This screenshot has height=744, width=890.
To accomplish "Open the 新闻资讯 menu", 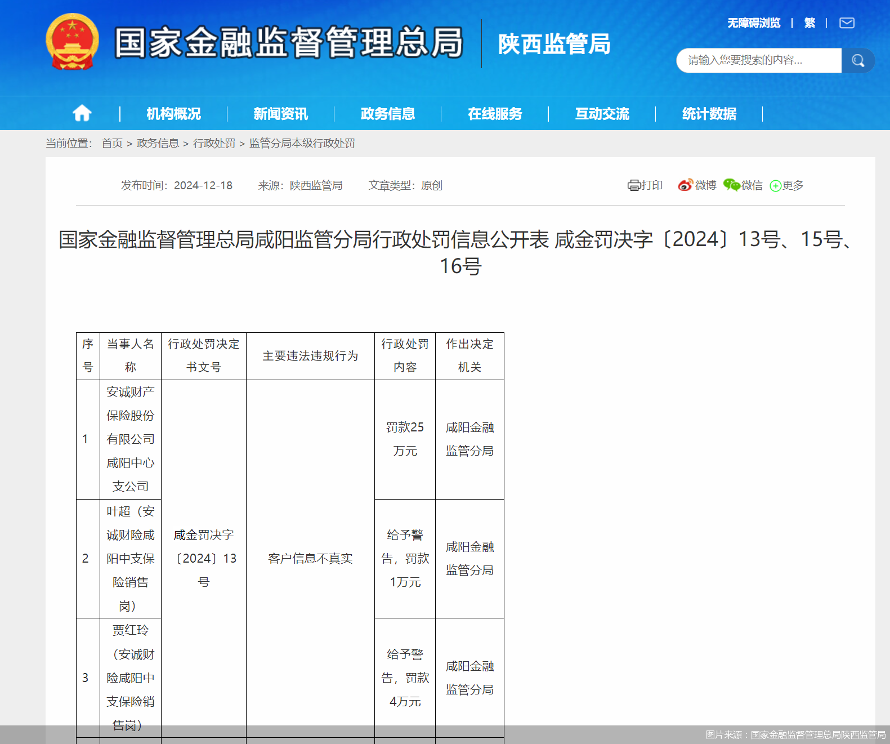I will [x=280, y=114].
